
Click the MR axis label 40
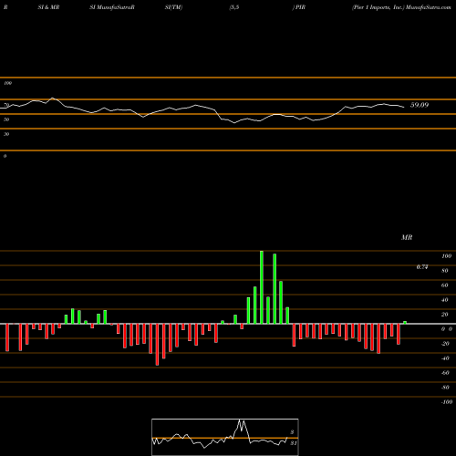point(445,300)
